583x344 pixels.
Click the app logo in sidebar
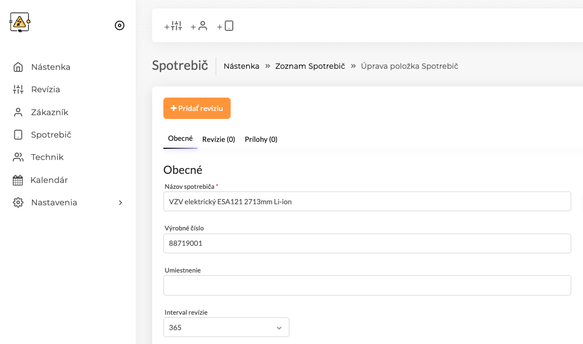[20, 22]
